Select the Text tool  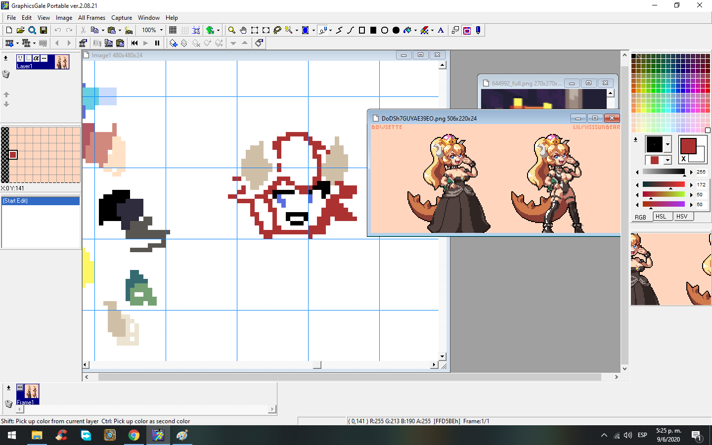441,30
